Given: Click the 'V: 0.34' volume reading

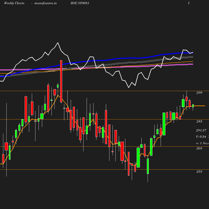Looking at the screenshot, I should [x=201, y=137].
